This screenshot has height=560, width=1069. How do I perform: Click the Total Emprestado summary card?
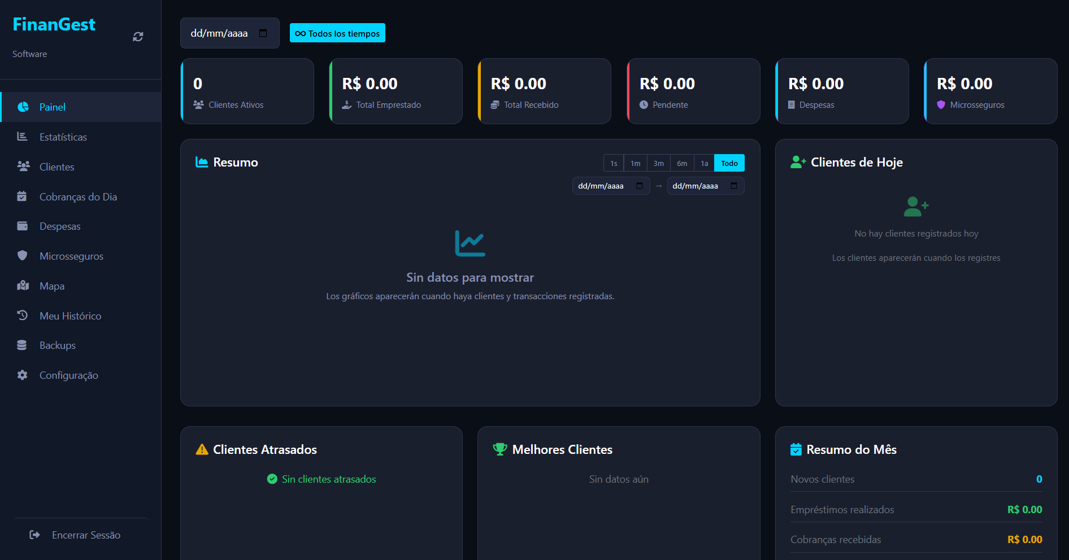point(396,91)
